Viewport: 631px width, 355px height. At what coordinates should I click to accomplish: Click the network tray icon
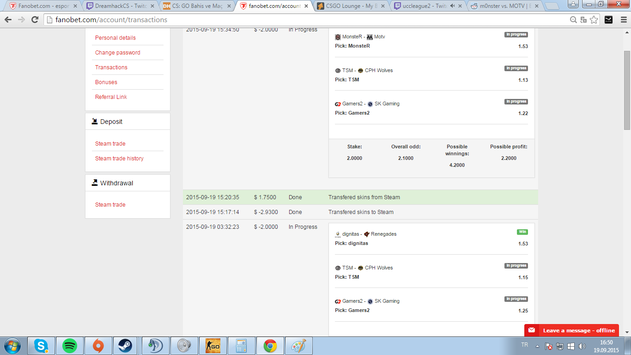coord(560,346)
